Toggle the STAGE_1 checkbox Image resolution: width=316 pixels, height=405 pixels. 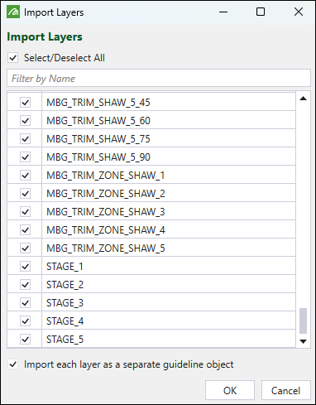click(x=25, y=267)
